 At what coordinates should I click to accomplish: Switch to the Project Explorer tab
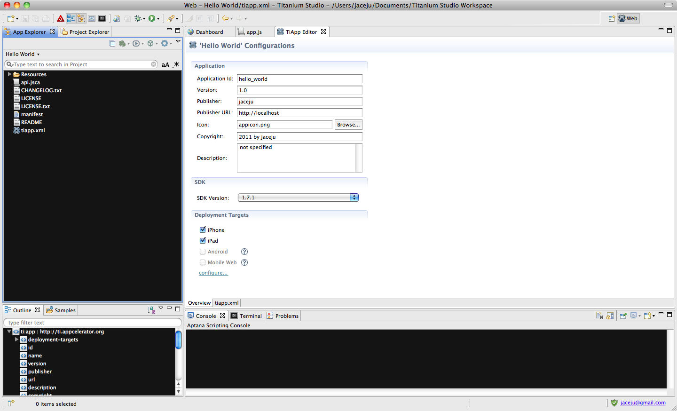pos(85,32)
